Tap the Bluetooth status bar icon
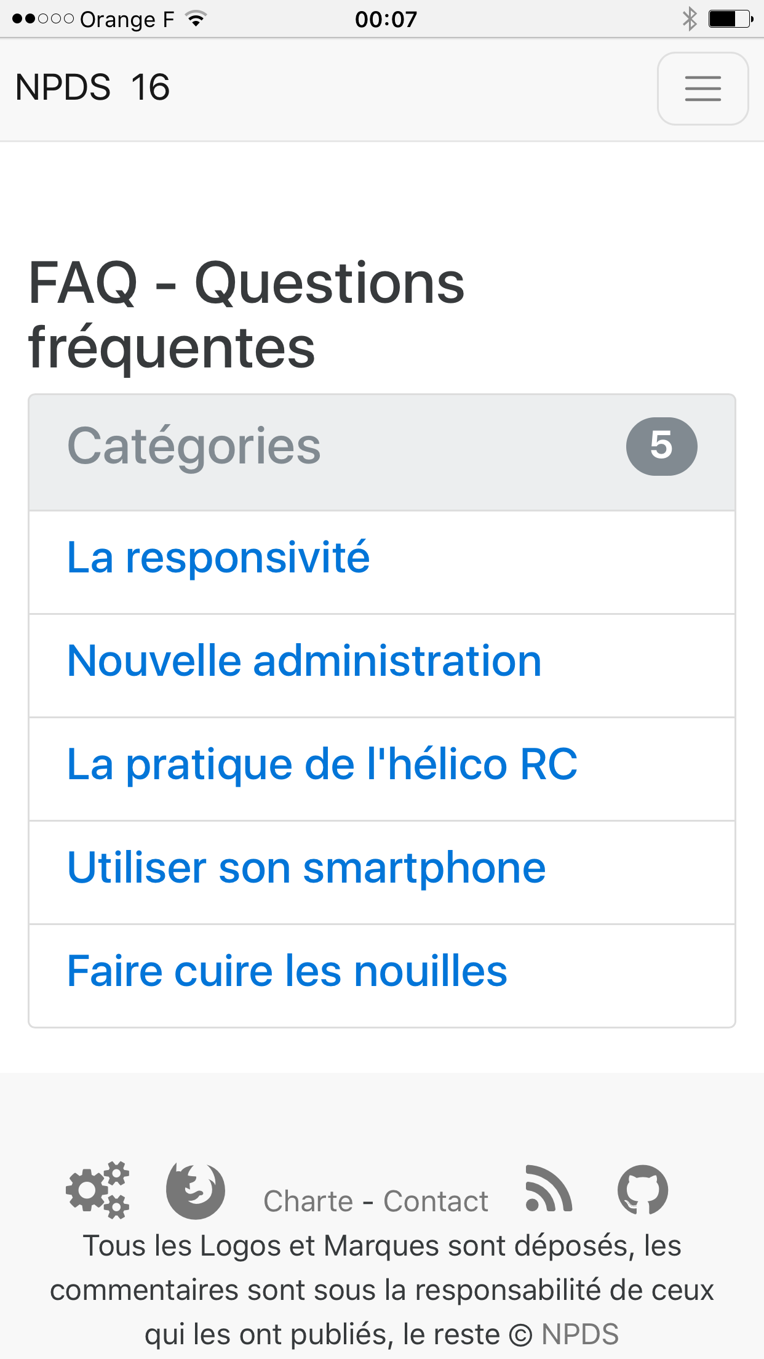The height and width of the screenshot is (1359, 764). tap(690, 19)
